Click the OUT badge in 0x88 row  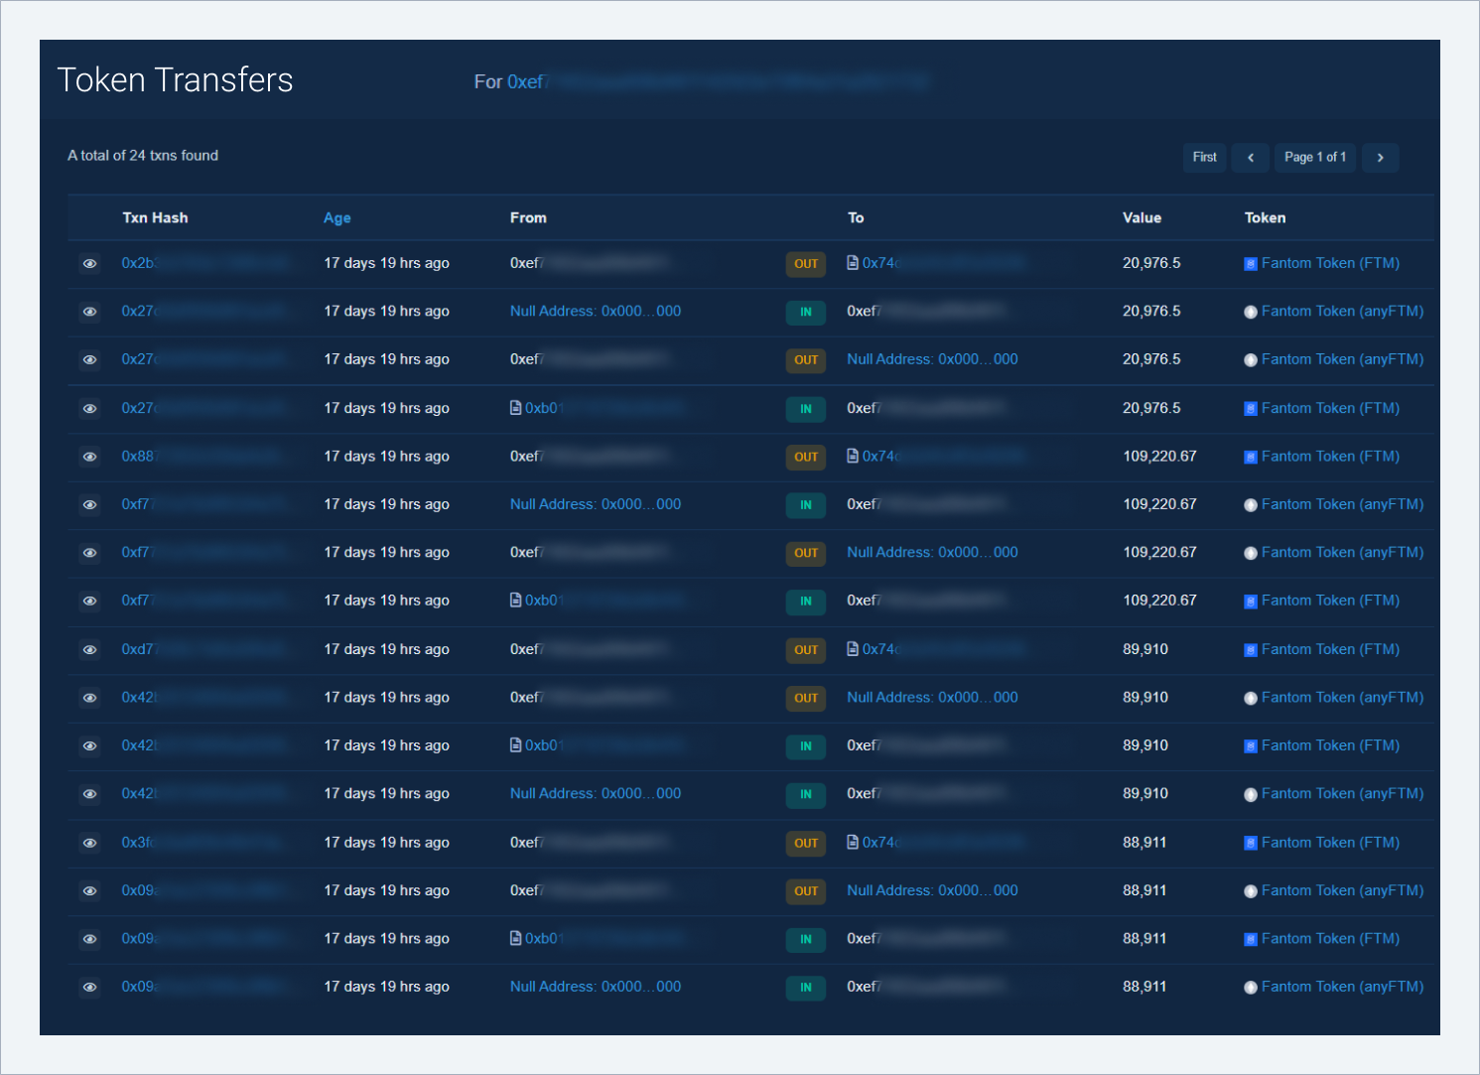pos(806,458)
